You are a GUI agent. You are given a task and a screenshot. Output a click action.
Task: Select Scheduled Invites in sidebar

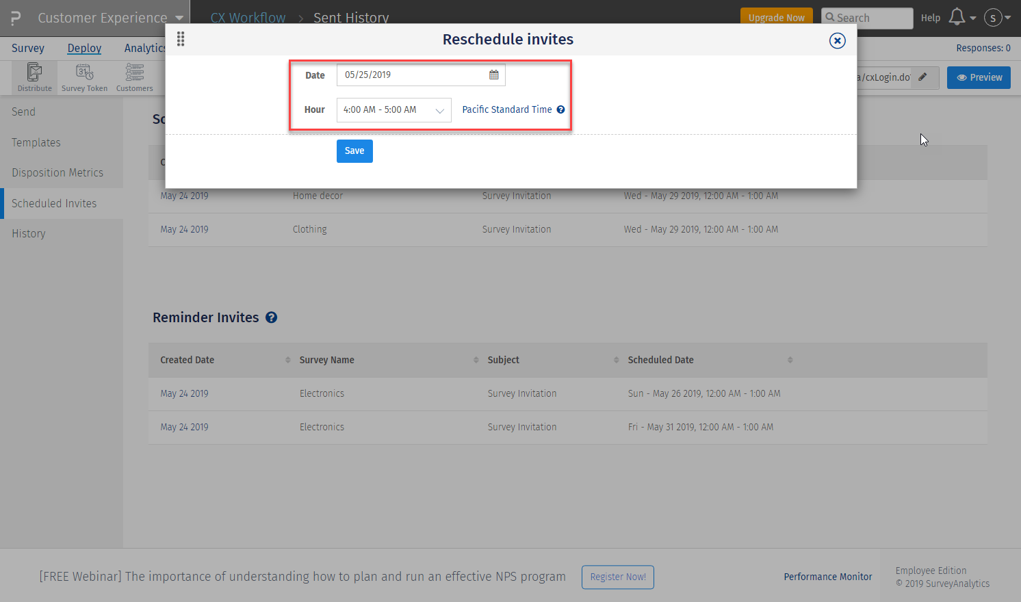pos(62,203)
